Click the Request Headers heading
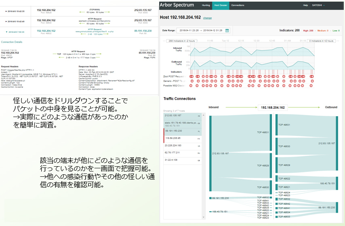Image resolution: width=345 pixels, height=226 pixels. (x=10, y=67)
